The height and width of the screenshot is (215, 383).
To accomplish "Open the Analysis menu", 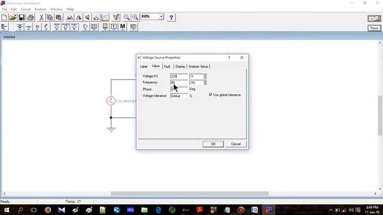I will (40, 10).
